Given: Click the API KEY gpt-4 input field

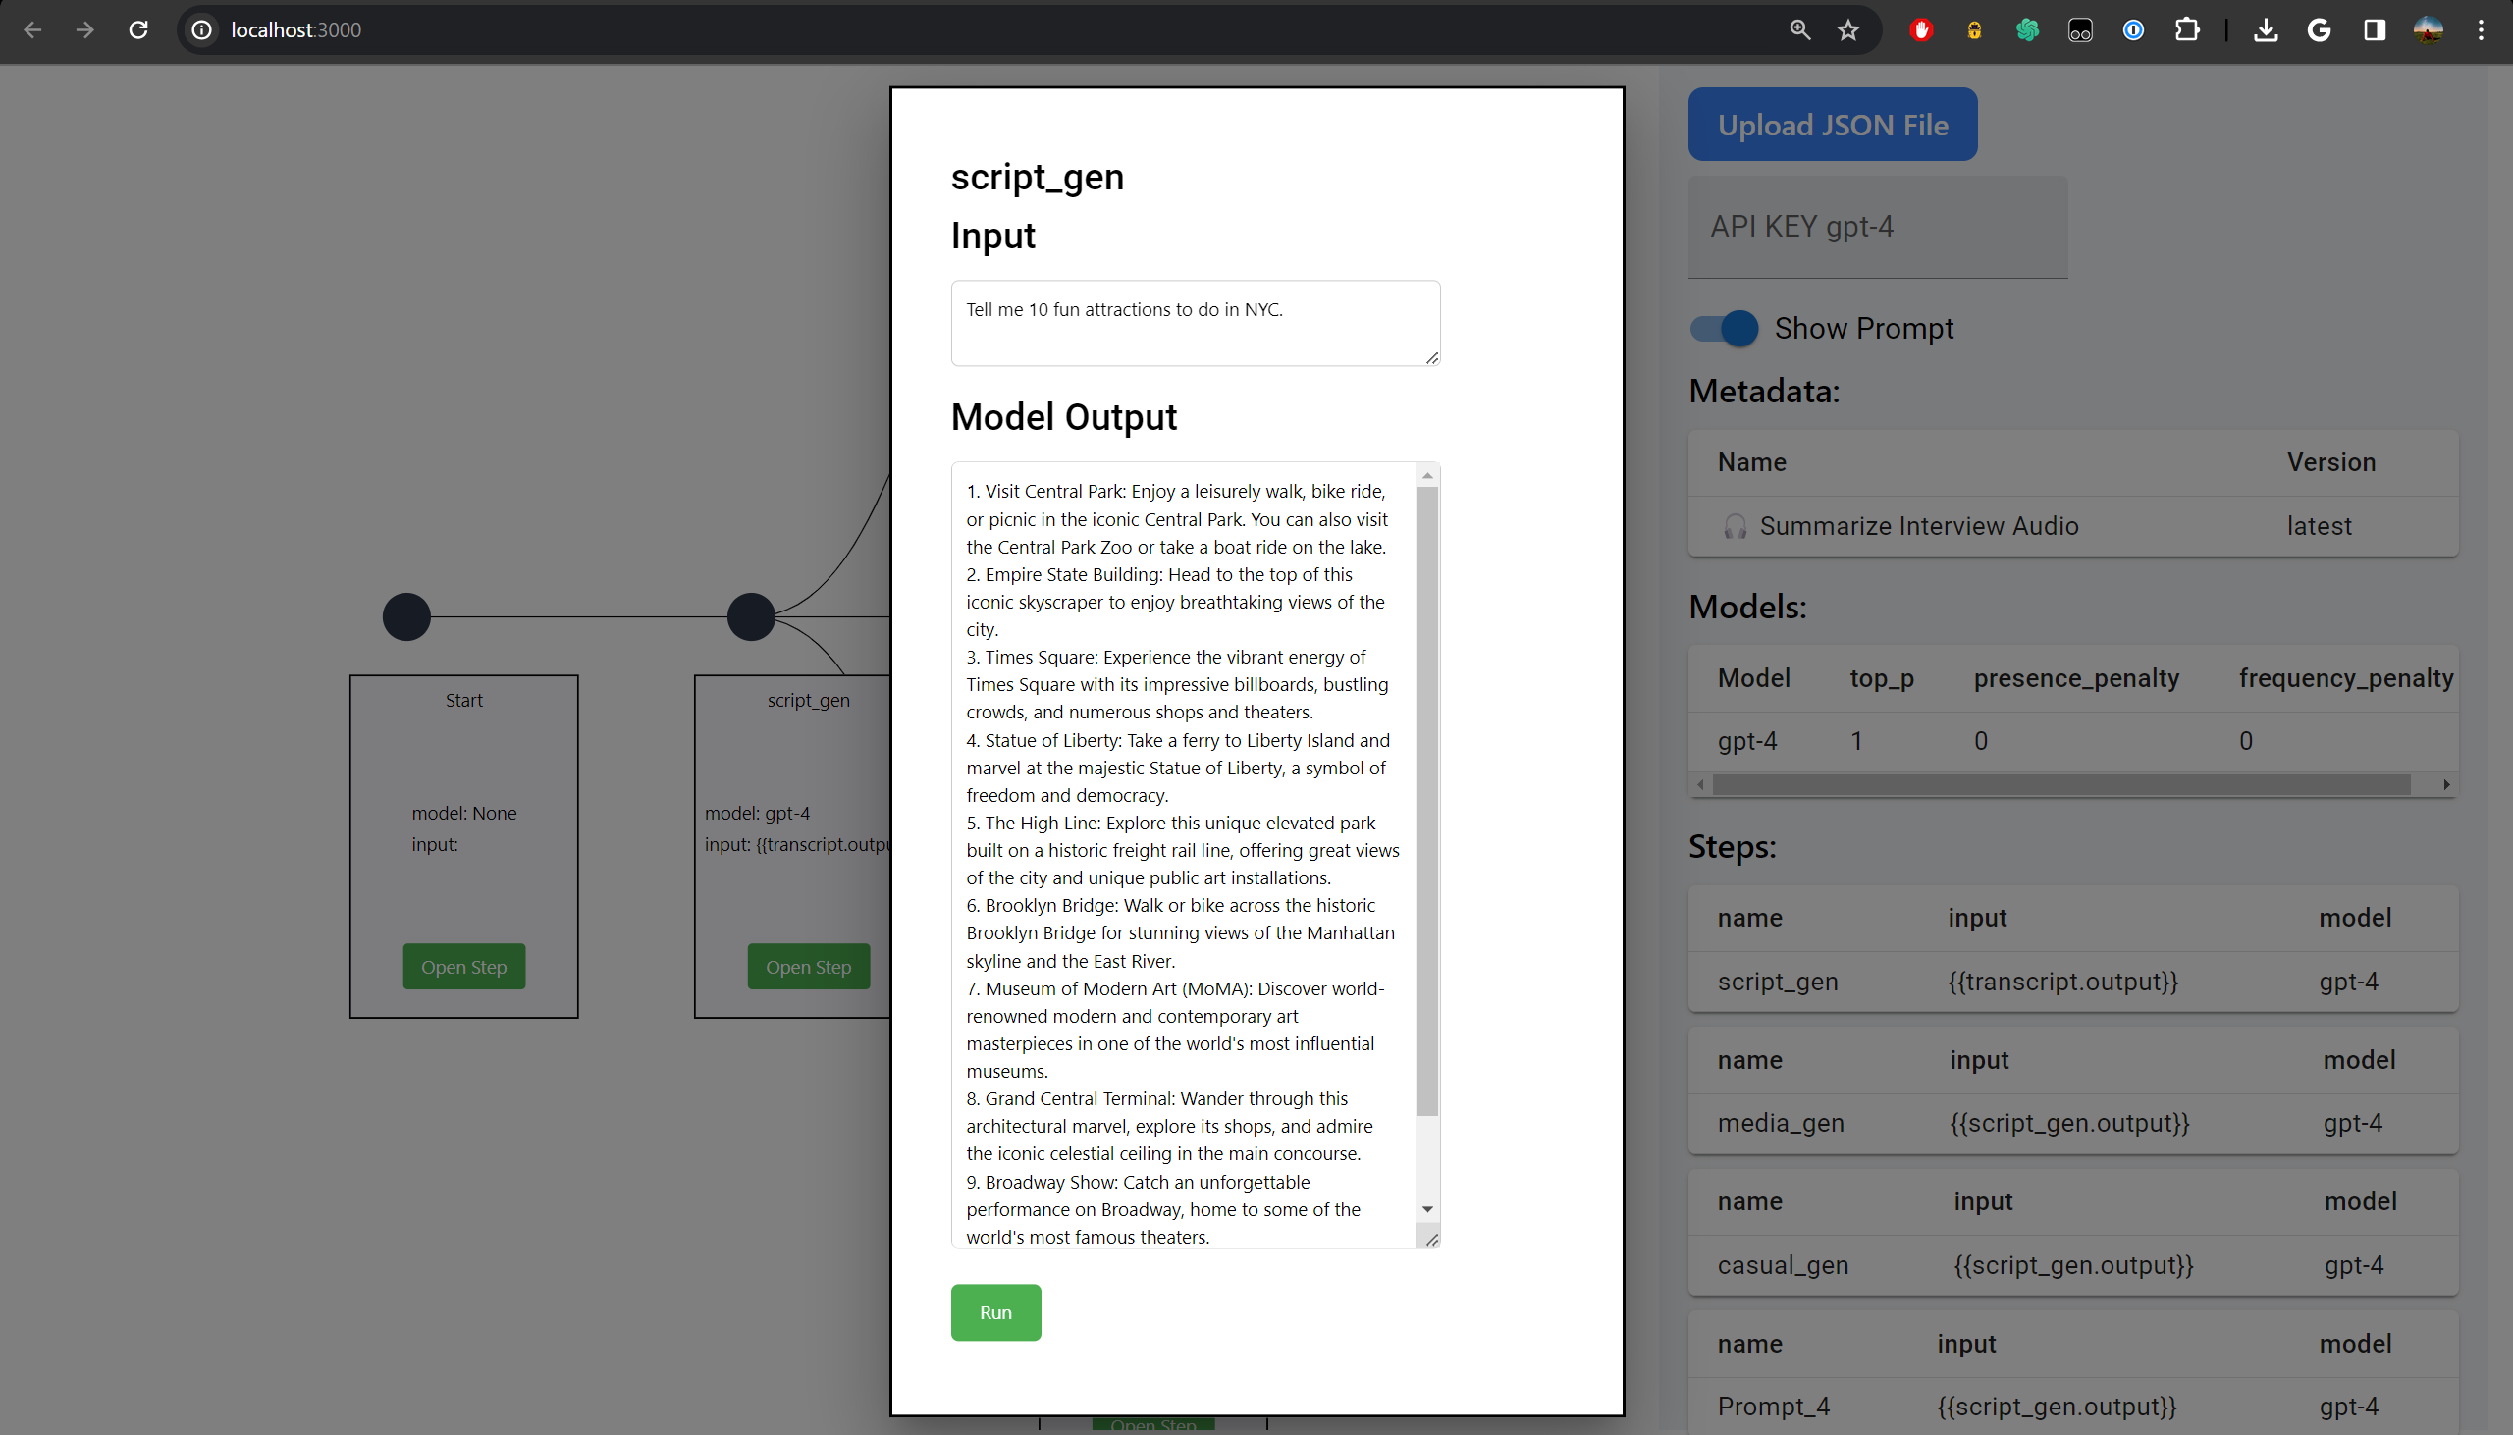Looking at the screenshot, I should 1877,227.
